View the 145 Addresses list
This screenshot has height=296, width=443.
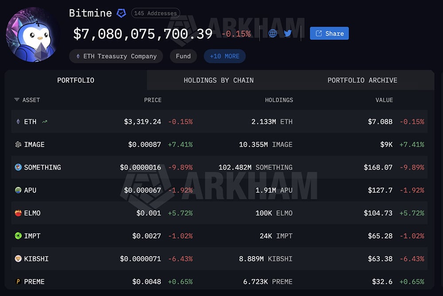click(x=155, y=13)
